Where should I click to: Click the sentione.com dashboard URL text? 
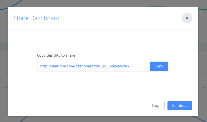tap(85, 66)
